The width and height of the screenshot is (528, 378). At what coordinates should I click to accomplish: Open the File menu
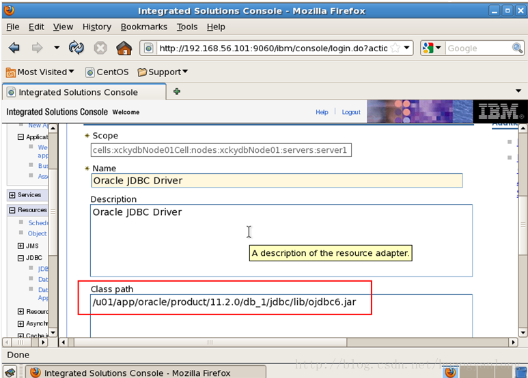point(13,27)
